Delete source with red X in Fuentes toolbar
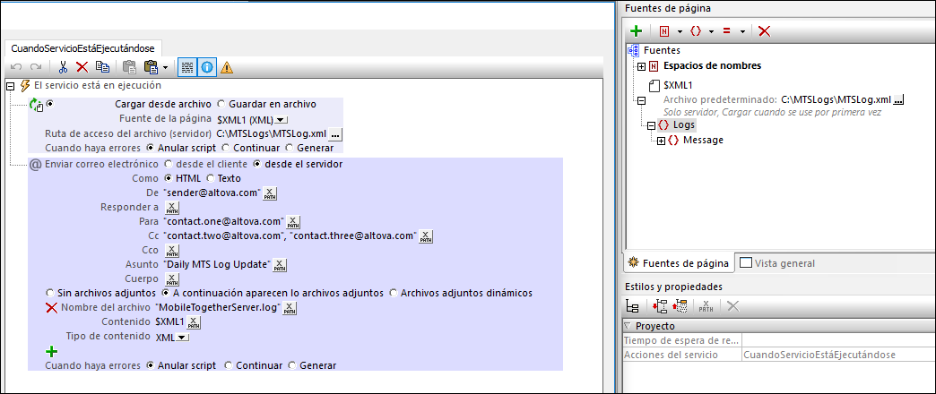The image size is (936, 394). pos(764,31)
